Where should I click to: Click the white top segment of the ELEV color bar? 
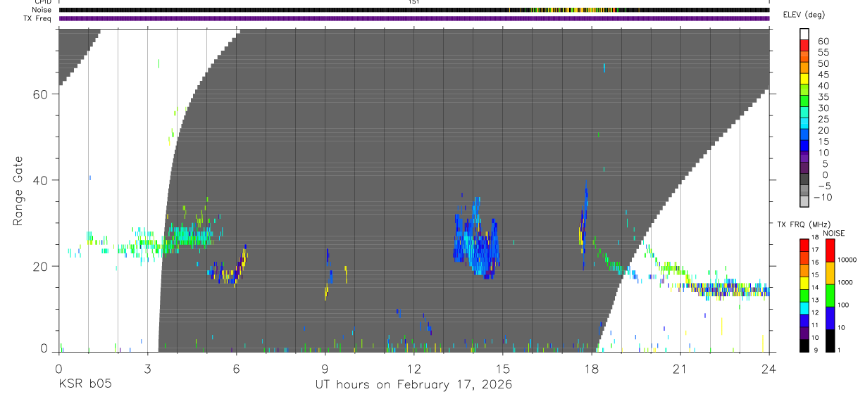[x=804, y=34]
